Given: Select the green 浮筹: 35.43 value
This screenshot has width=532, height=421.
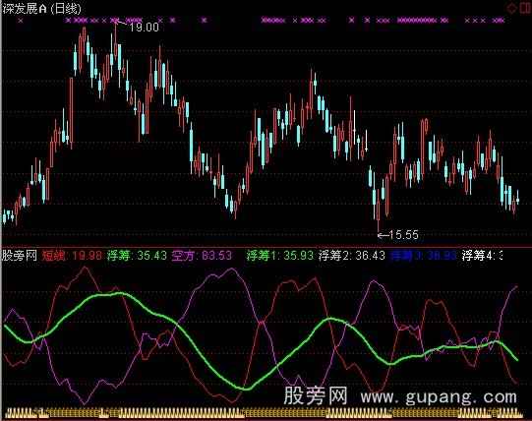Looking at the screenshot, I should pos(137,256).
